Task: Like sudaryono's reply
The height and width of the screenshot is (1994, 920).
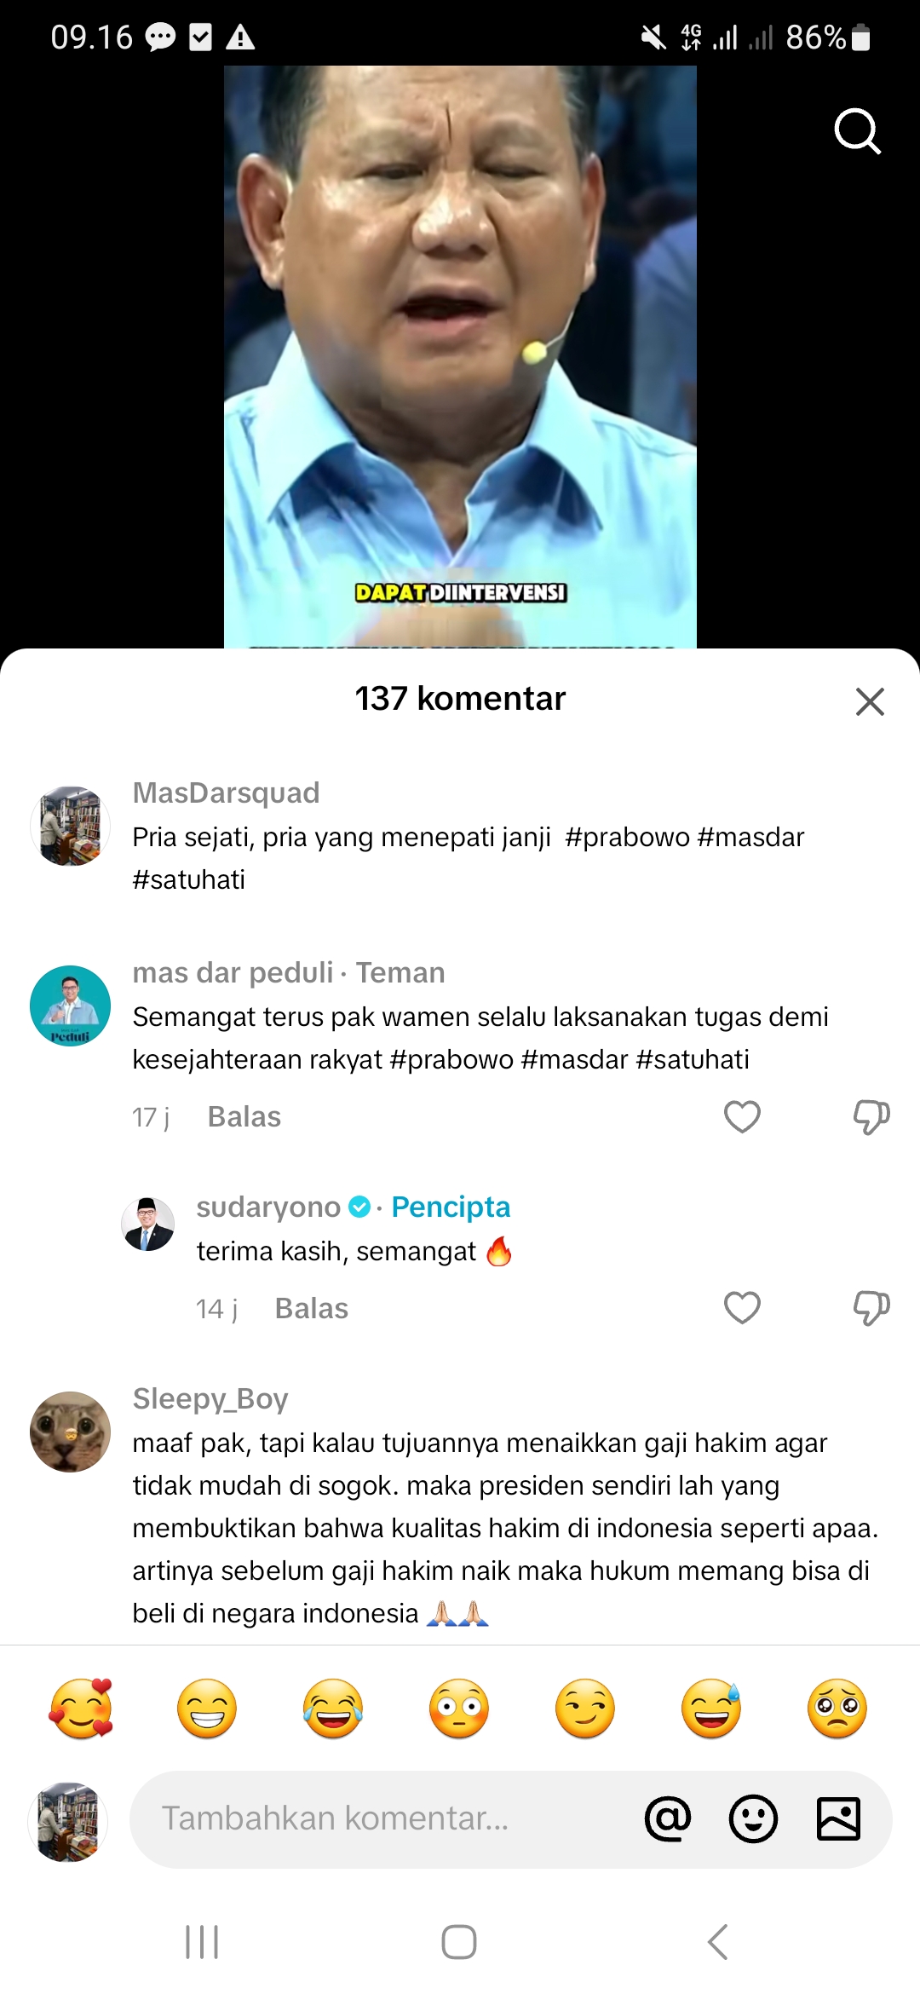Action: click(742, 1307)
